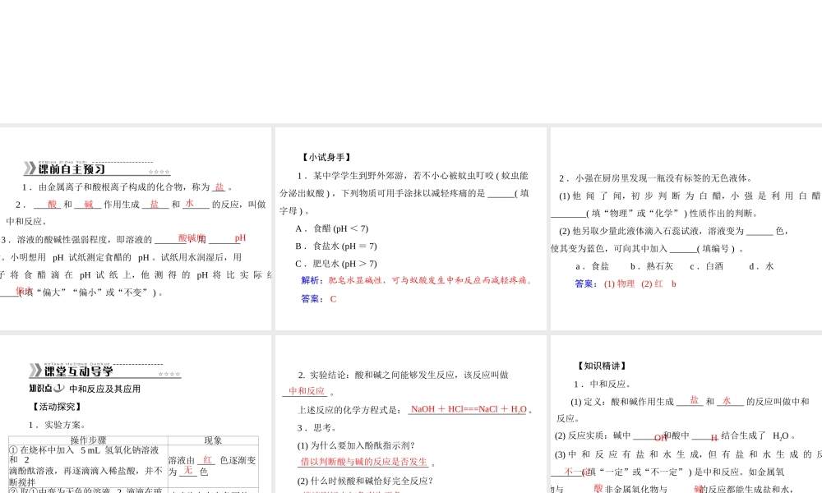Click the table cell starting ① 在烧杯中加入 5 mL 氢氧化钠溶液

coord(88,466)
